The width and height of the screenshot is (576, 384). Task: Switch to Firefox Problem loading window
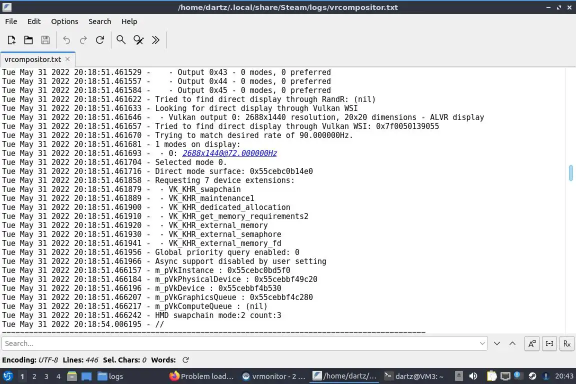coord(201,376)
